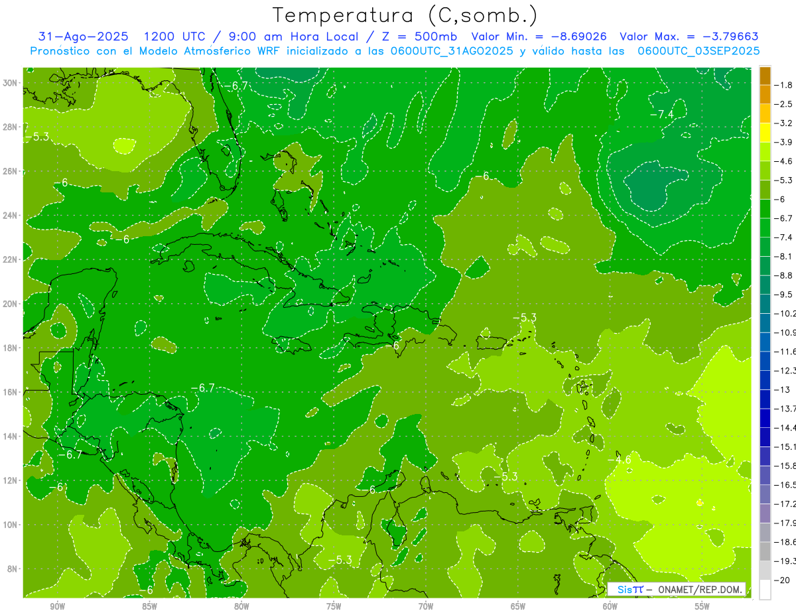
Task: Click the 26N latitude axis label
Action: coord(11,171)
